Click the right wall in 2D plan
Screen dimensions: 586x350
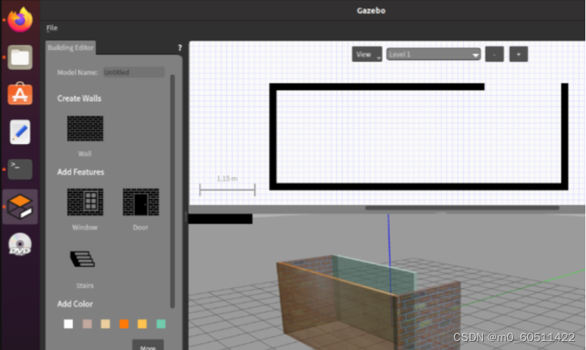(565, 136)
